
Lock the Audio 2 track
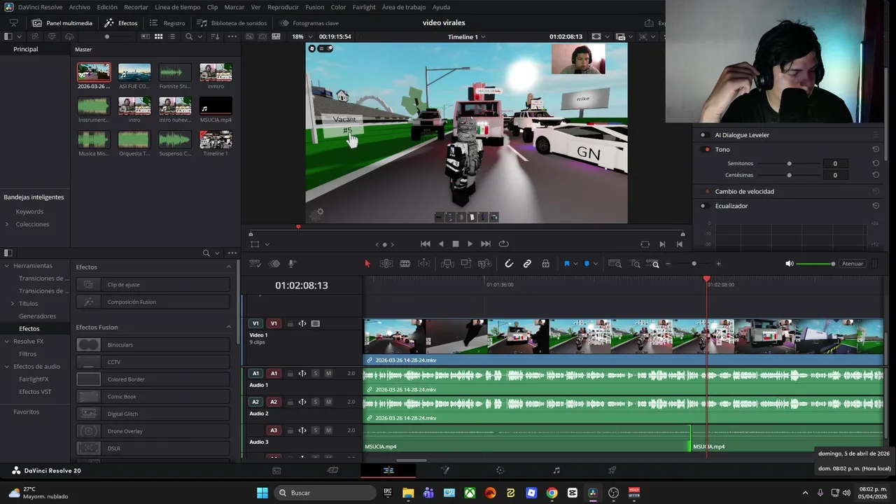[290, 402]
